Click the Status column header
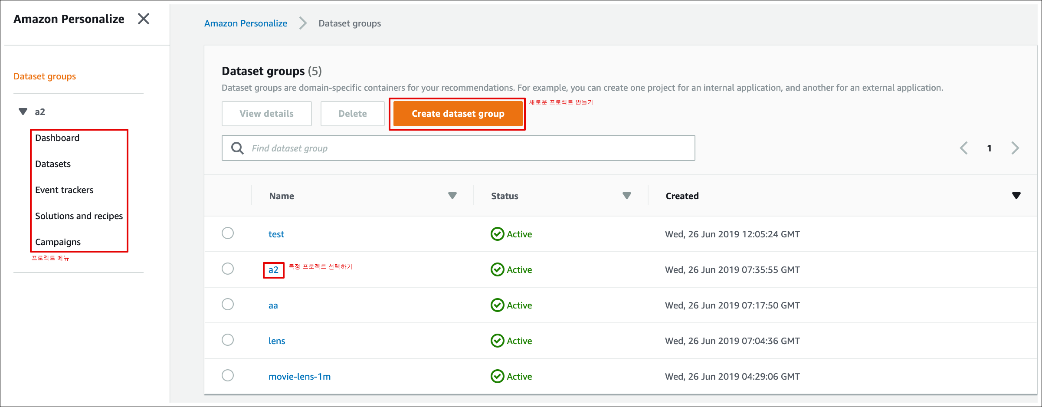Image resolution: width=1042 pixels, height=407 pixels. [505, 196]
